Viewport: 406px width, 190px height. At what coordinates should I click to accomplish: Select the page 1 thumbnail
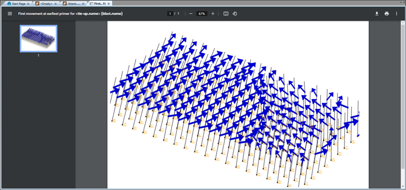pos(38,38)
